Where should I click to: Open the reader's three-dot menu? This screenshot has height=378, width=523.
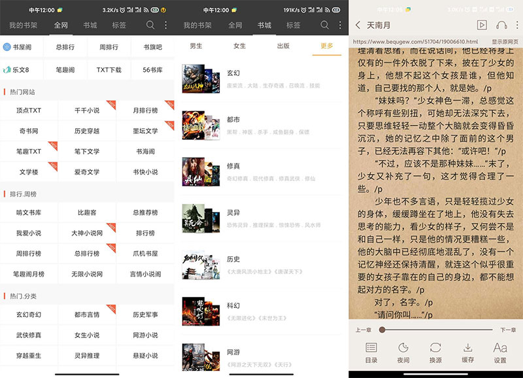[x=517, y=25]
